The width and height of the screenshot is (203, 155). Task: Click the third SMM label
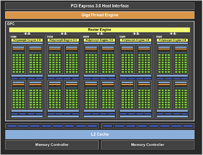86,37
